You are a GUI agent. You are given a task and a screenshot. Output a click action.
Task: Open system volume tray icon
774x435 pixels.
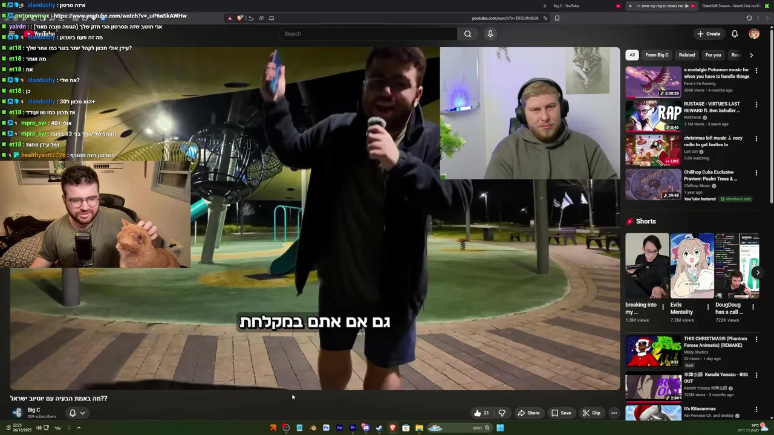tap(39, 428)
